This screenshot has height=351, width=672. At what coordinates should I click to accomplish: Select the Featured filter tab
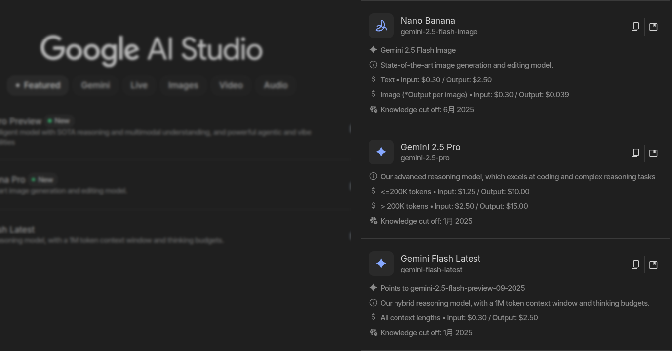[38, 85]
